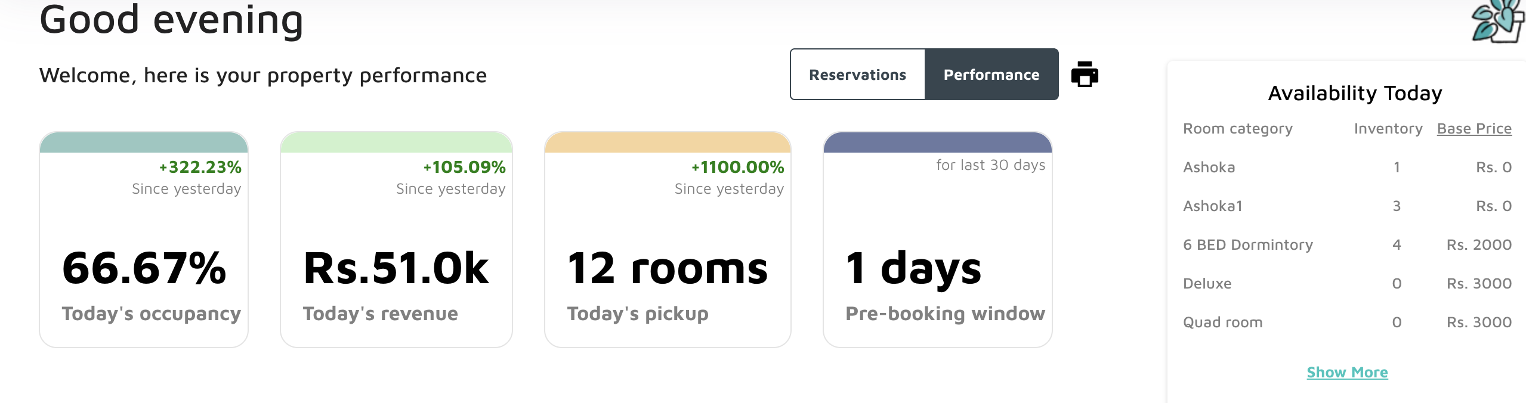Click the printer icon
This screenshot has width=1526, height=403.
1085,75
